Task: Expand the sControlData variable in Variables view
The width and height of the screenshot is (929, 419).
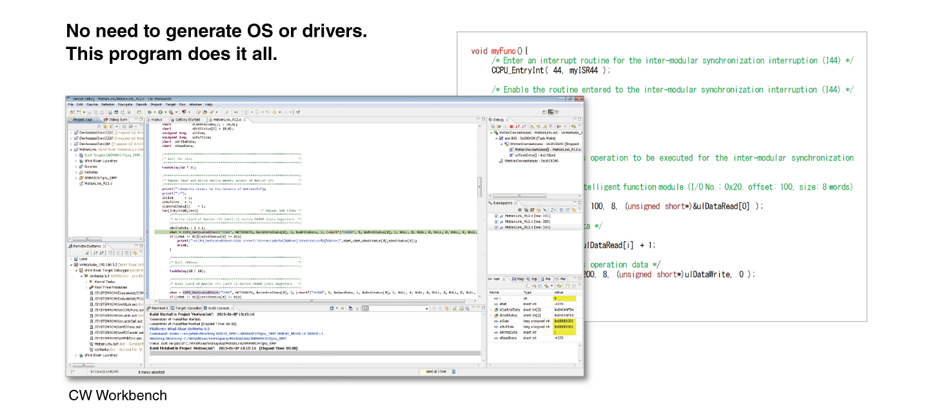Action: point(491,309)
